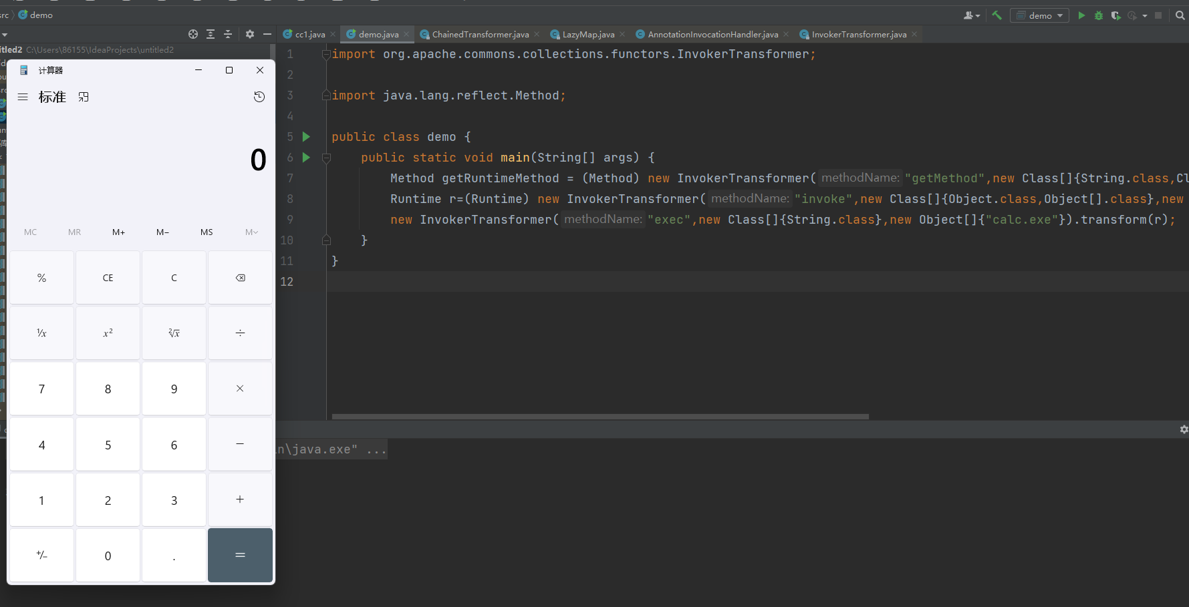This screenshot has height=607, width=1189.
Task: Collapse all in Project panel
Action: pos(228,34)
